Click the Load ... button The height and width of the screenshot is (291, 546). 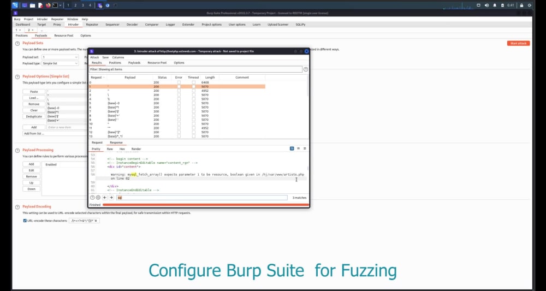[34, 98]
